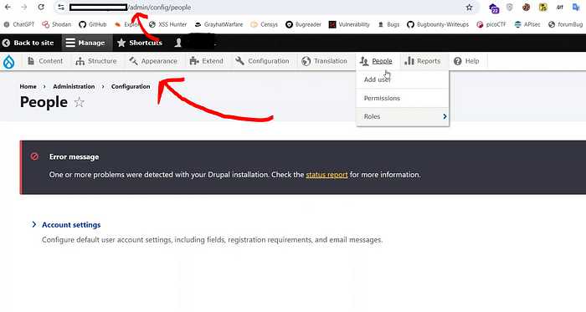586x312 pixels.
Task: Open the Bugs bookmark folder
Action: point(388,24)
